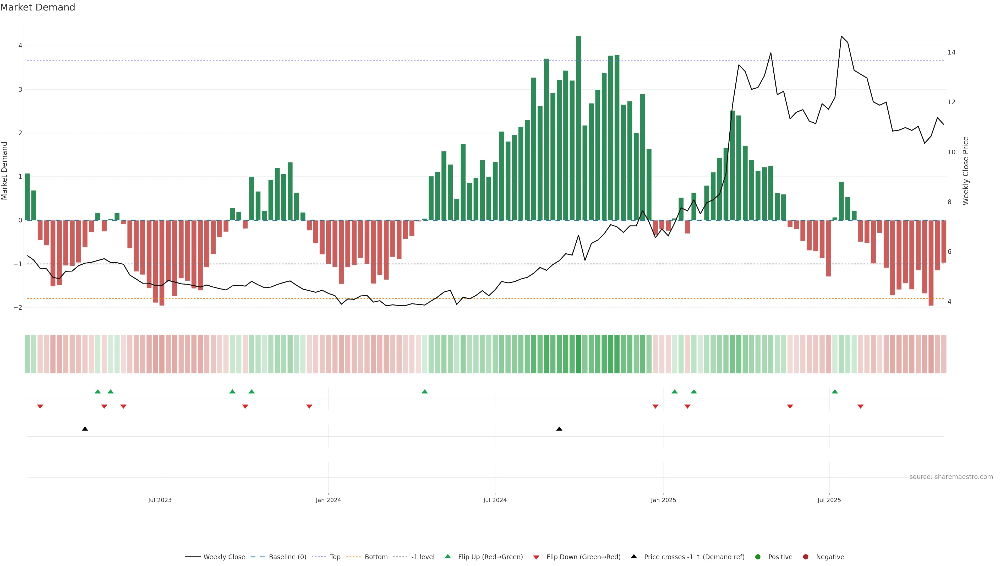Toggle the Weekly Close series label
The width and height of the screenshot is (1006, 566).
tap(224, 557)
